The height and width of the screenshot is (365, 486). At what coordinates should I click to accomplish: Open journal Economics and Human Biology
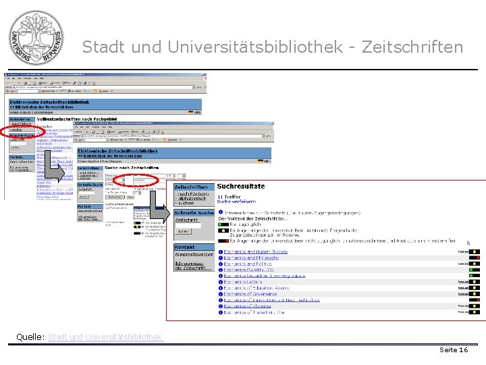tap(256, 252)
